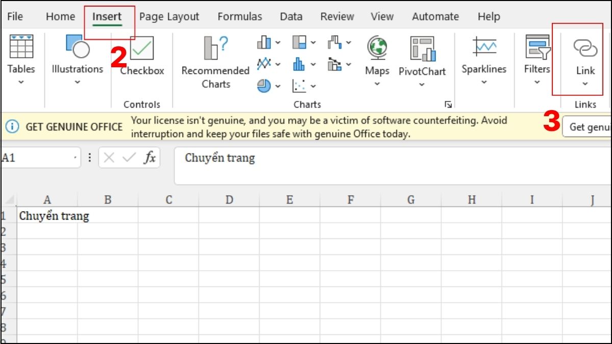This screenshot has width=612, height=344.
Task: Insert a column or bar chart
Action: (x=263, y=42)
